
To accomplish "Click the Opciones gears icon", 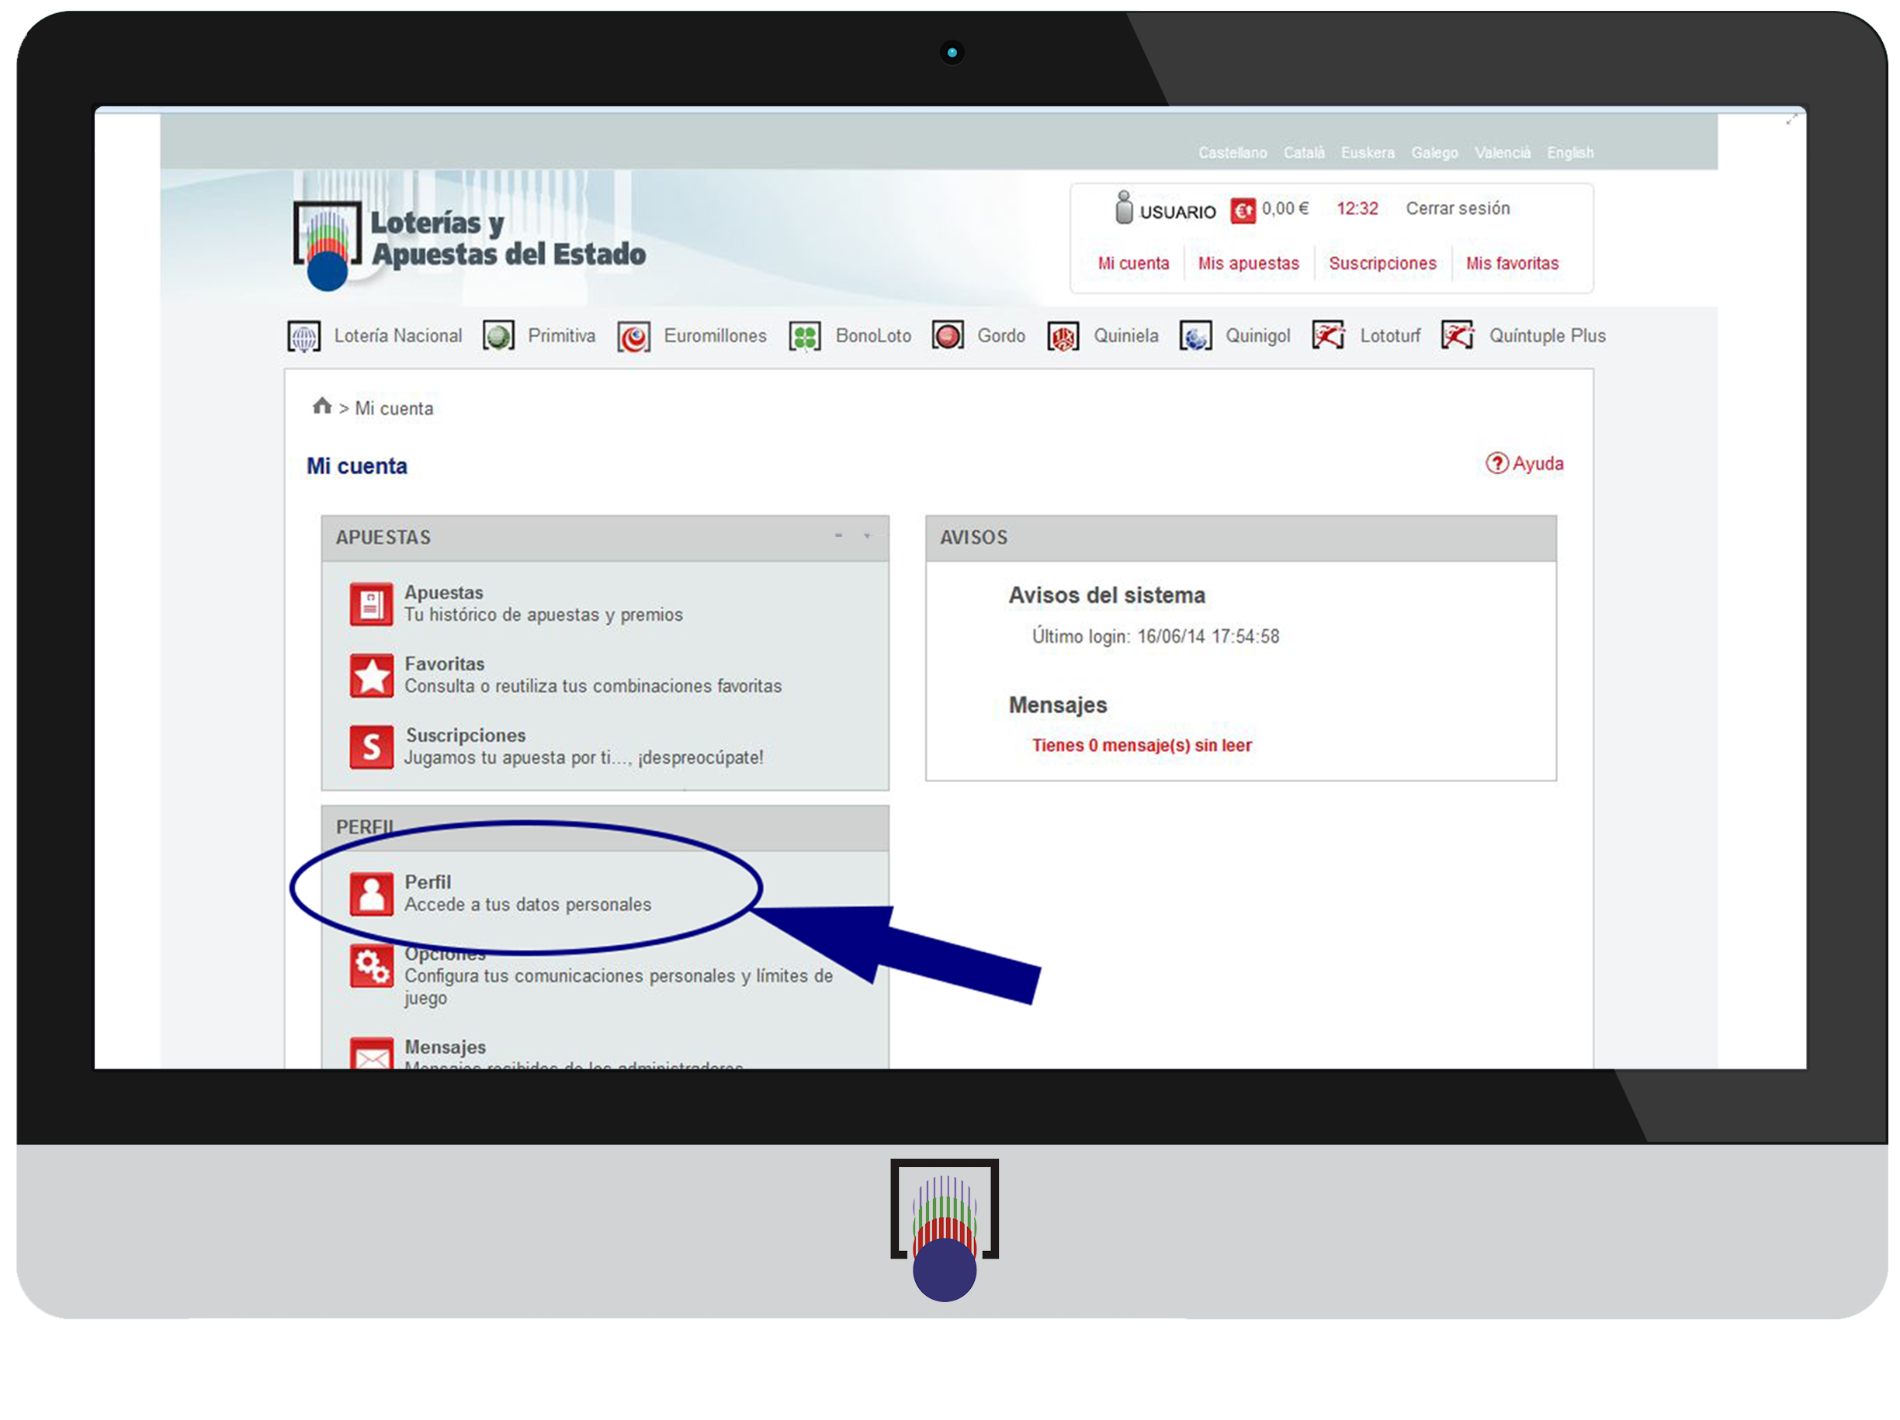I will click(x=371, y=967).
